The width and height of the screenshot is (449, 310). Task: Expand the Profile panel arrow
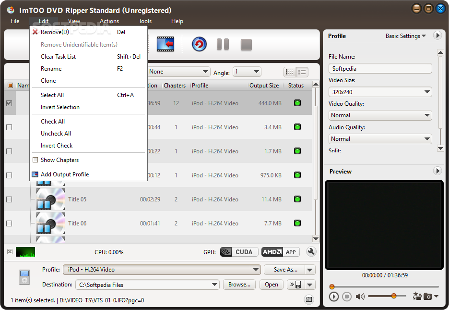click(x=437, y=36)
